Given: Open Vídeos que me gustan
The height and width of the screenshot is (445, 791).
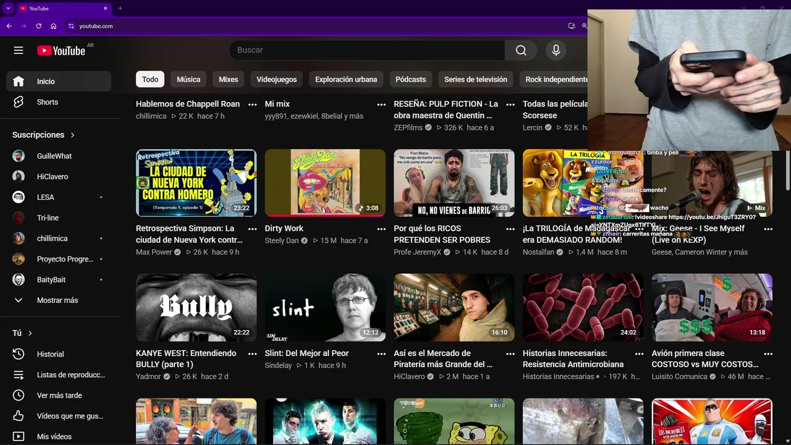Looking at the screenshot, I should [59, 416].
